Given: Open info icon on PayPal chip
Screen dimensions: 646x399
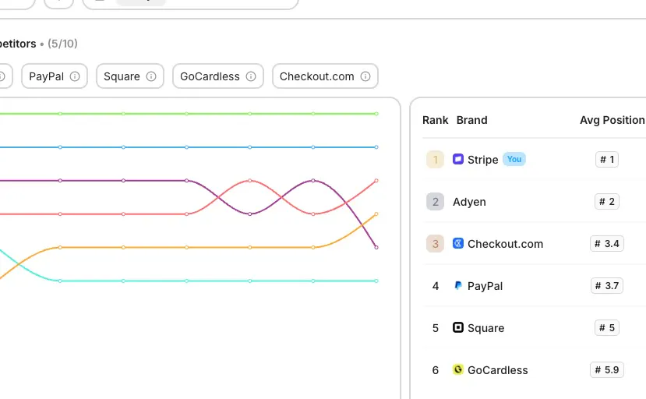Looking at the screenshot, I should click(x=75, y=76).
